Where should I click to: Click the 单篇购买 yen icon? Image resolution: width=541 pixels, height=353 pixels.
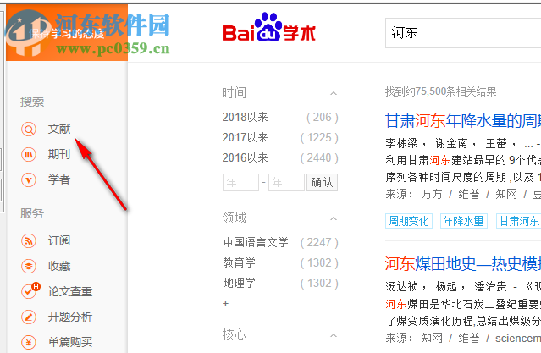pyautogui.click(x=29, y=342)
